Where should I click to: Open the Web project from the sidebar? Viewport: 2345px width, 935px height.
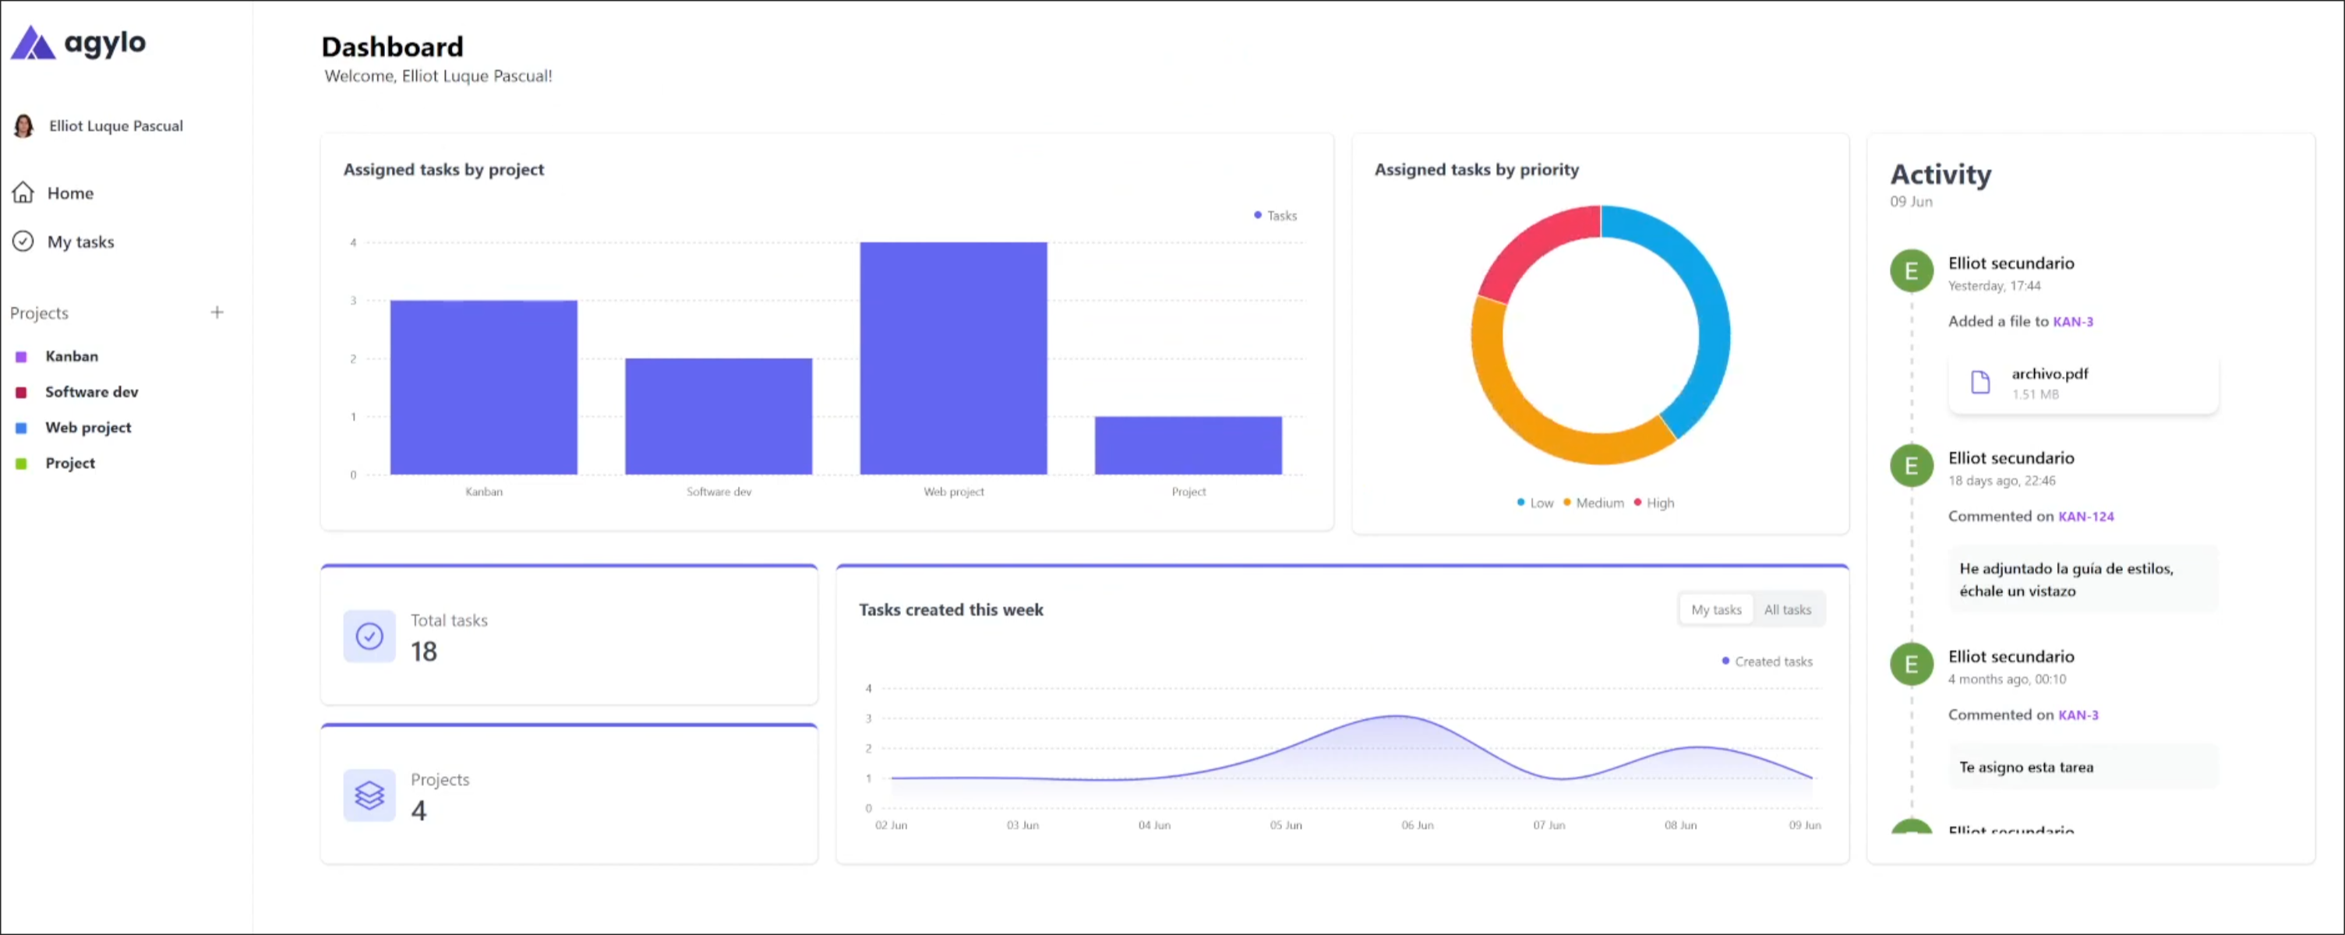[x=87, y=427]
